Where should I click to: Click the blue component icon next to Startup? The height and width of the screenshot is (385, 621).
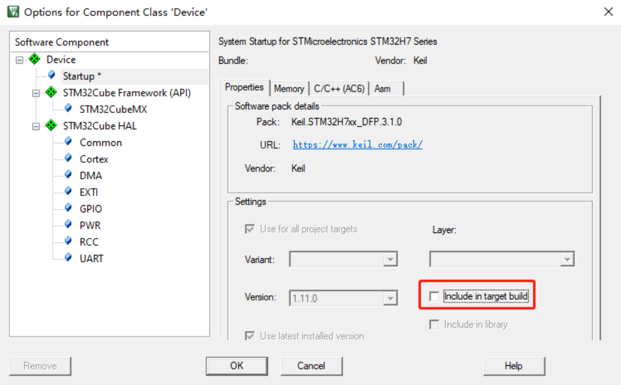pyautogui.click(x=51, y=75)
